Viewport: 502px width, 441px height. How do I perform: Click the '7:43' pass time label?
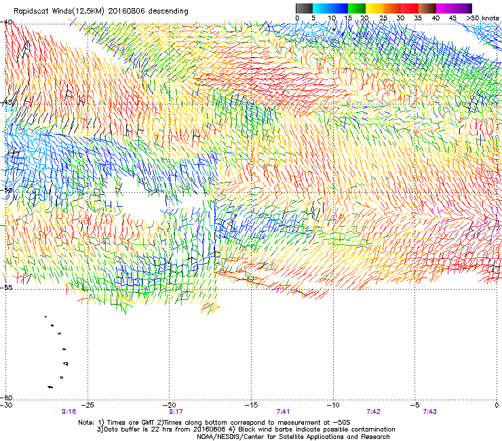click(429, 412)
